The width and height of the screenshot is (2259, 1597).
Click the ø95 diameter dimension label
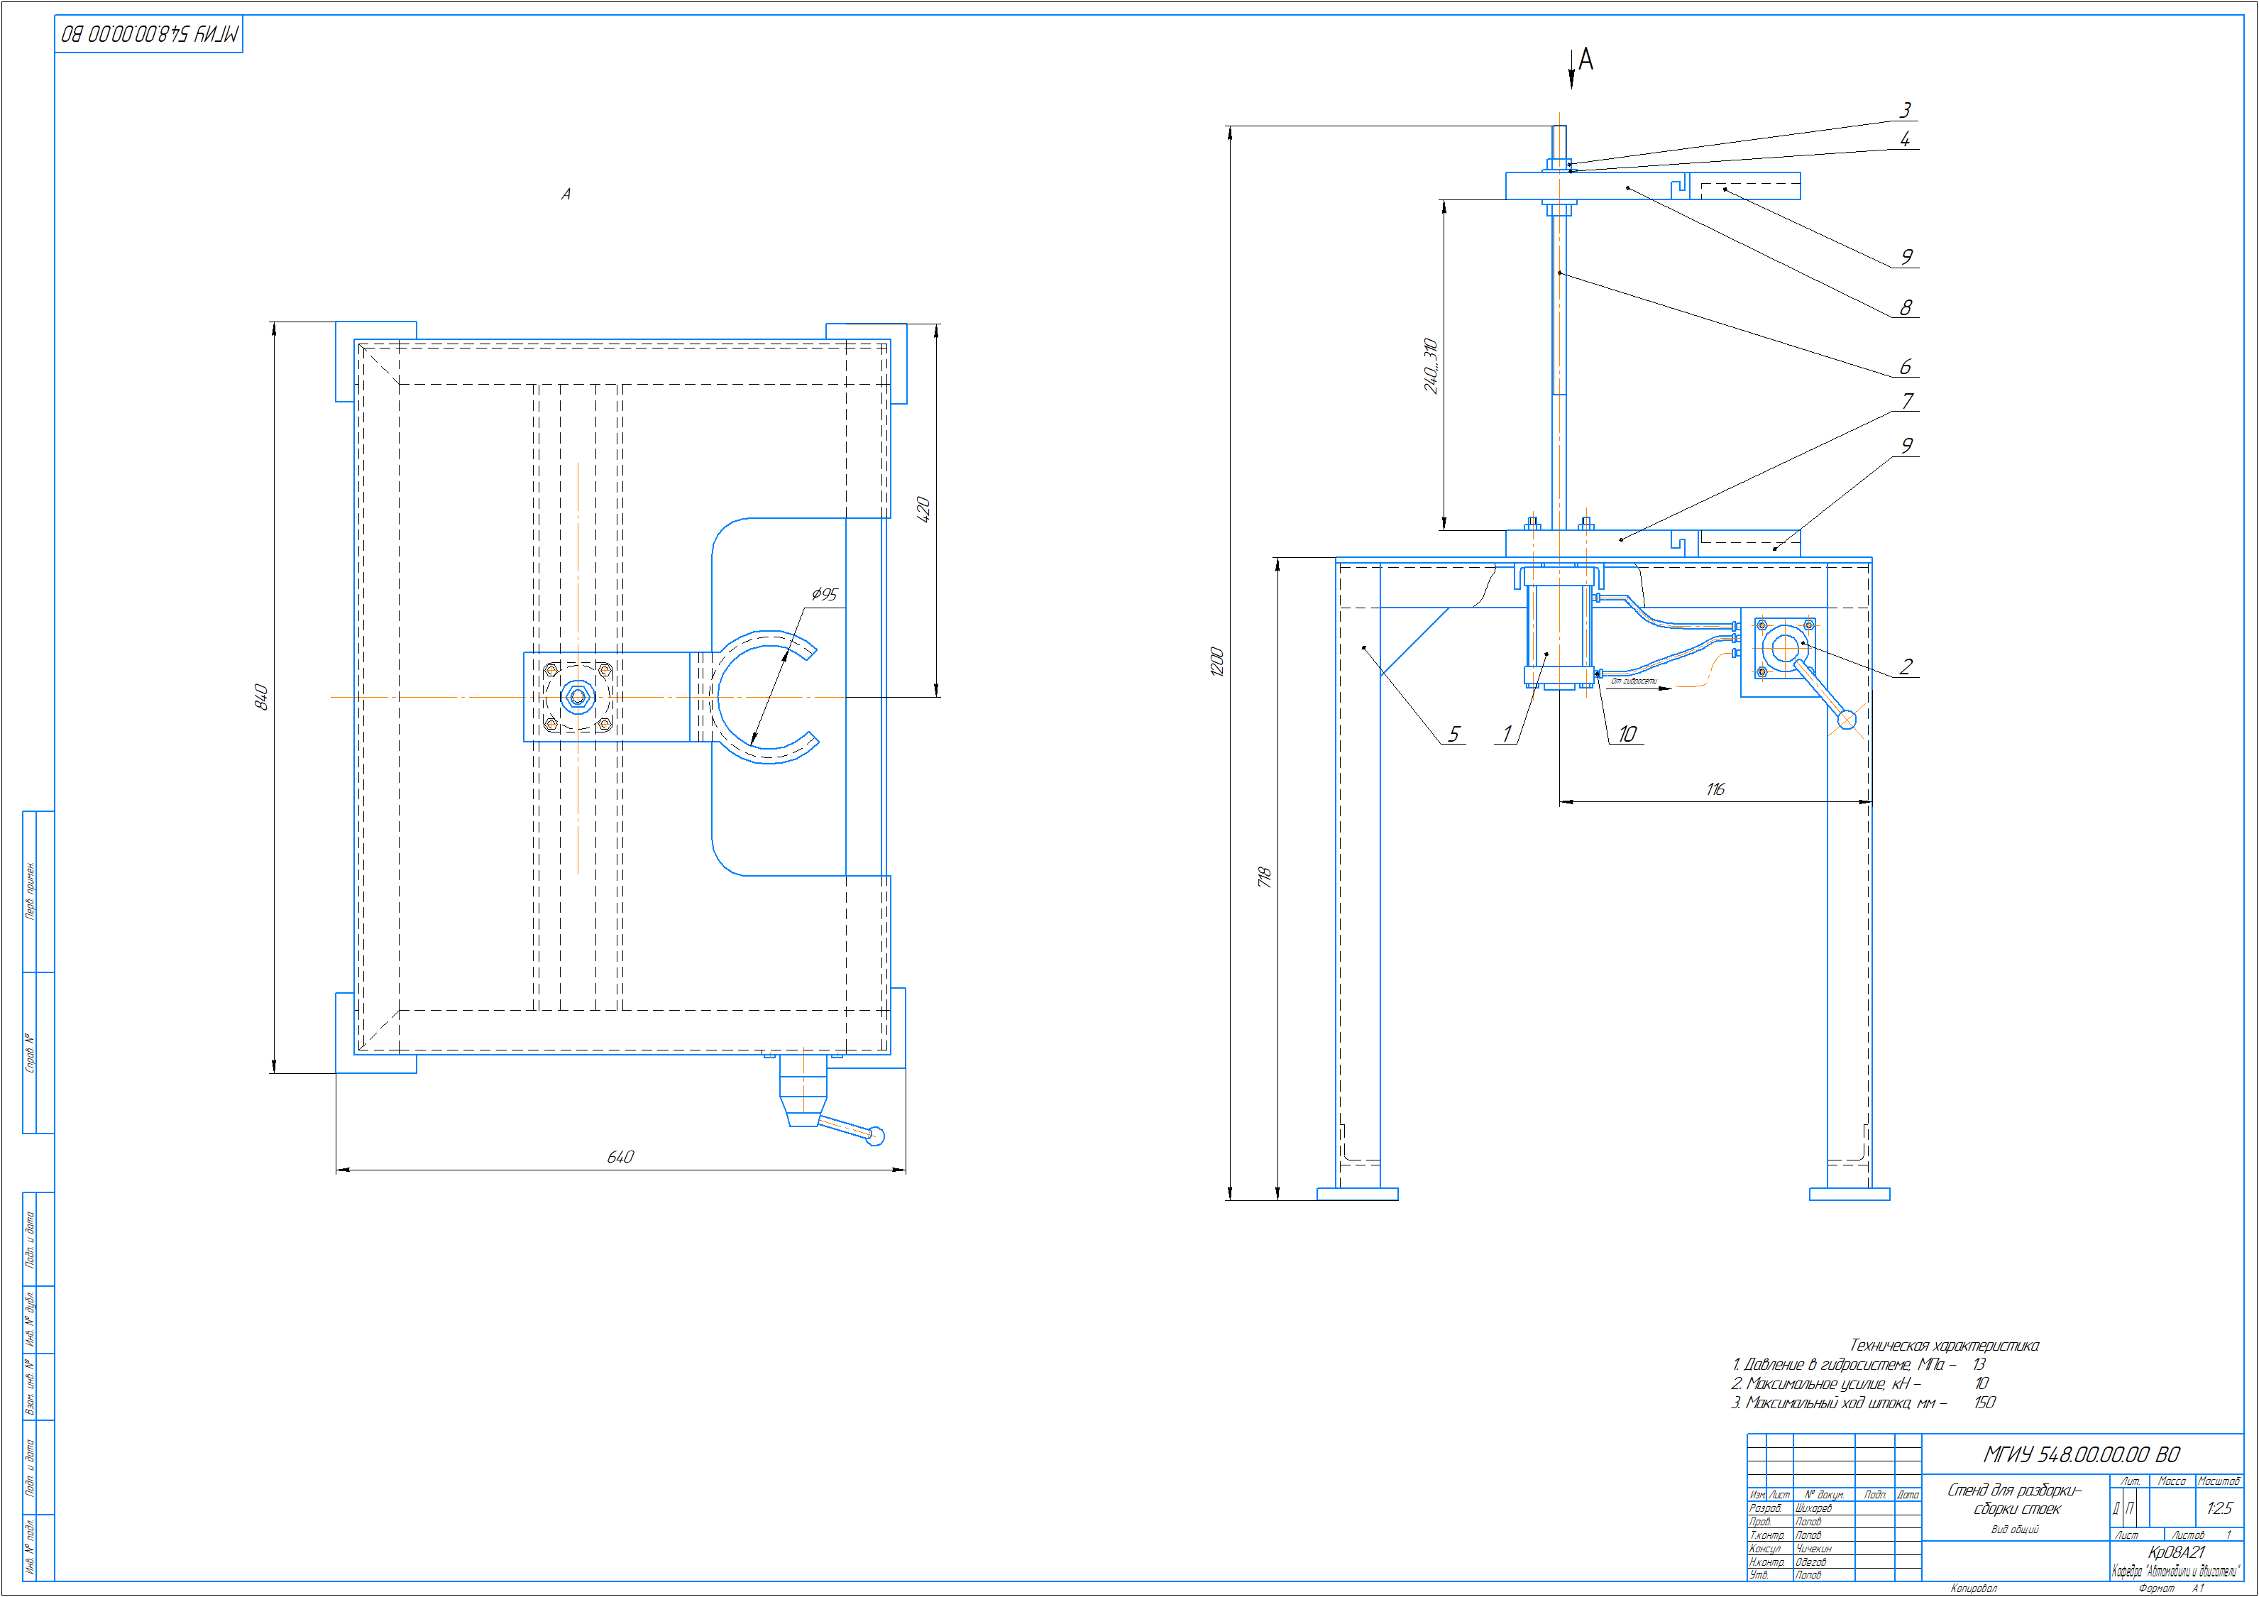pyautogui.click(x=825, y=593)
